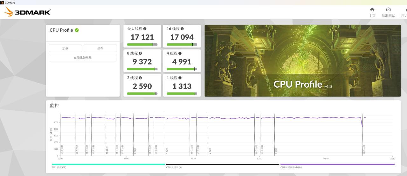Click the 监控 monitoring heading

point(54,105)
